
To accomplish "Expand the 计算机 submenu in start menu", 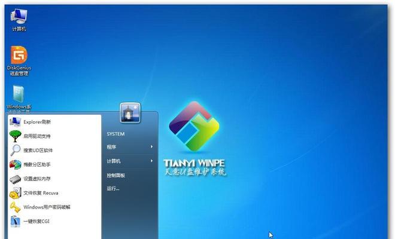I will (130, 161).
